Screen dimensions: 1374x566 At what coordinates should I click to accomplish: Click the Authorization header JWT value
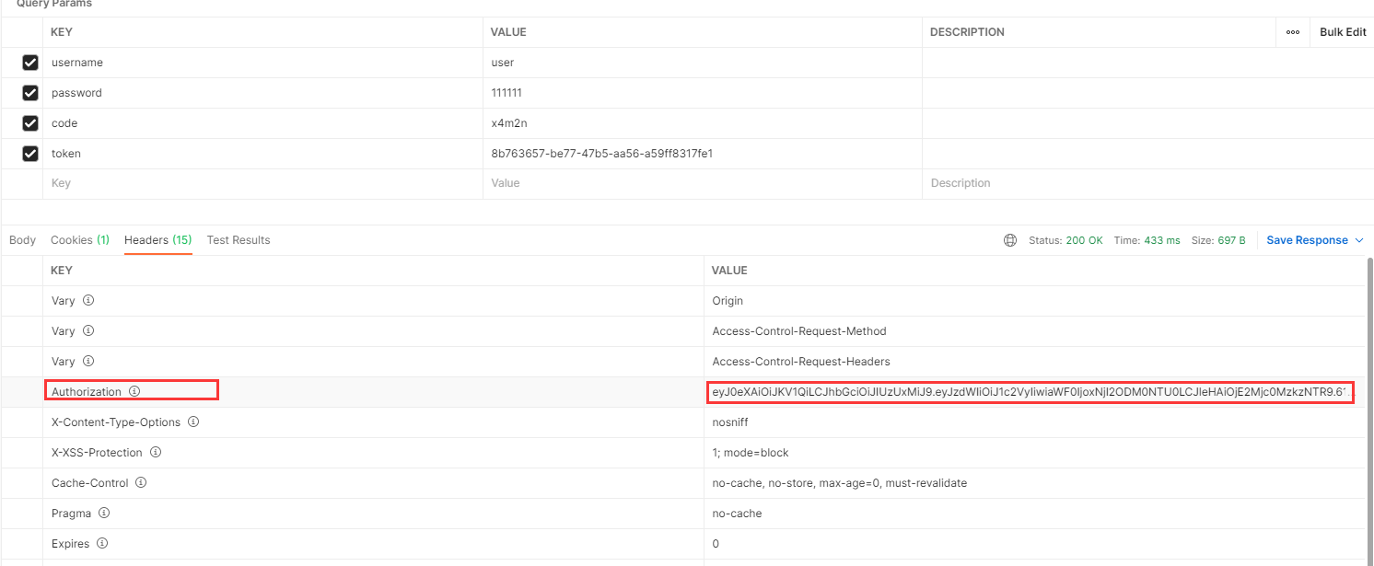[x=1030, y=392]
